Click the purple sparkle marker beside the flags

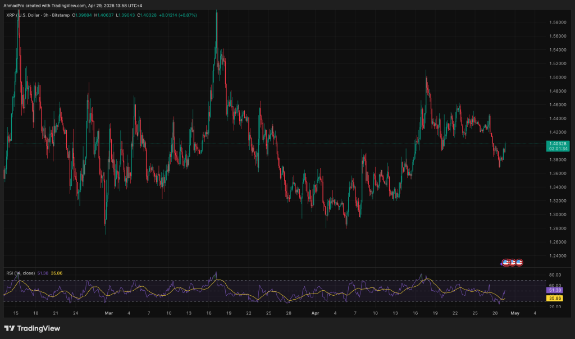pos(501,263)
